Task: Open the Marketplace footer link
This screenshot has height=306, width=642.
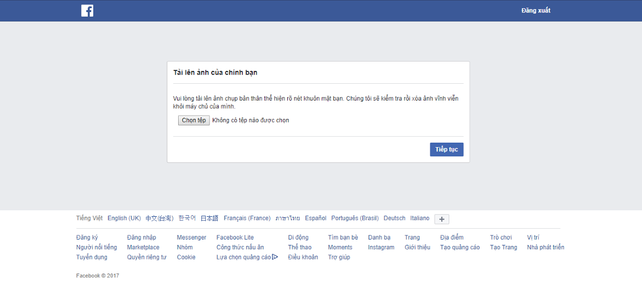Action: pos(143,248)
